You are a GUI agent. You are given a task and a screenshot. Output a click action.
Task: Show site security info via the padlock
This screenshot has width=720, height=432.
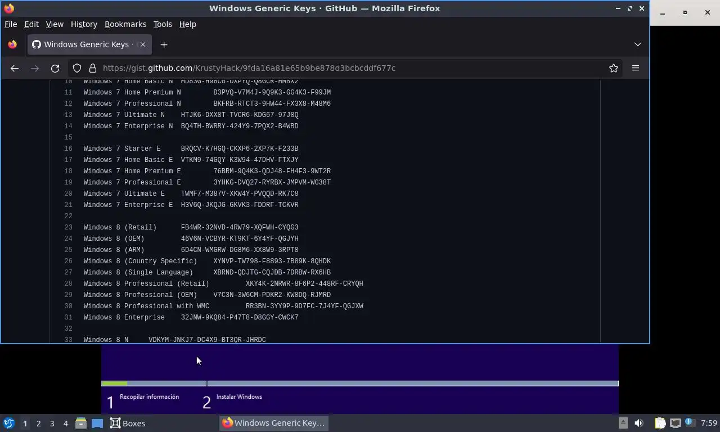93,68
